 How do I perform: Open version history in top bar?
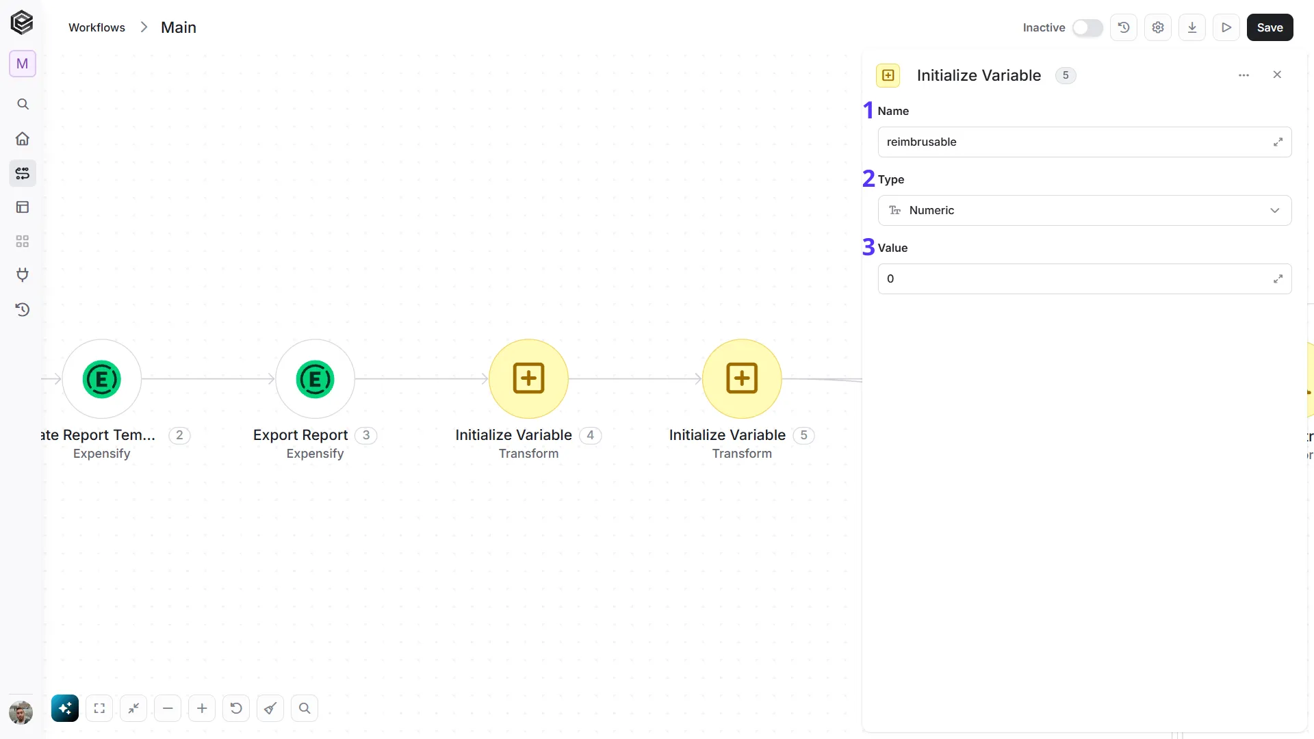pos(1124,27)
